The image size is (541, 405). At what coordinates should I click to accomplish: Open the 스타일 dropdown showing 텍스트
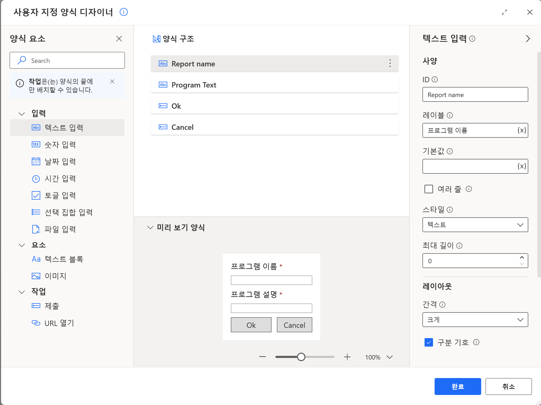[475, 225]
